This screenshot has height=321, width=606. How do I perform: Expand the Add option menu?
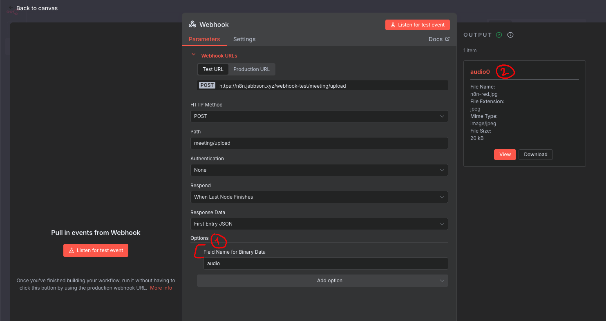pos(322,281)
